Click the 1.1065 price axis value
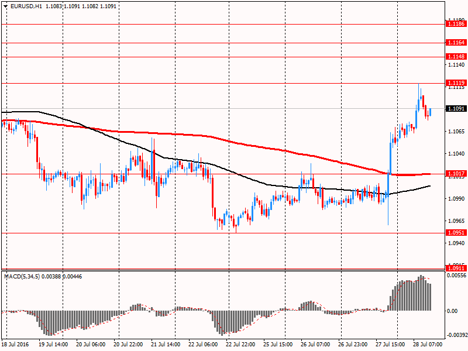The height and width of the screenshot is (351, 468). point(456,131)
